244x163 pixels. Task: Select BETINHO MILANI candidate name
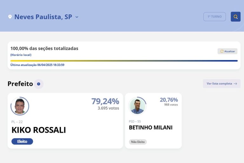(151, 128)
